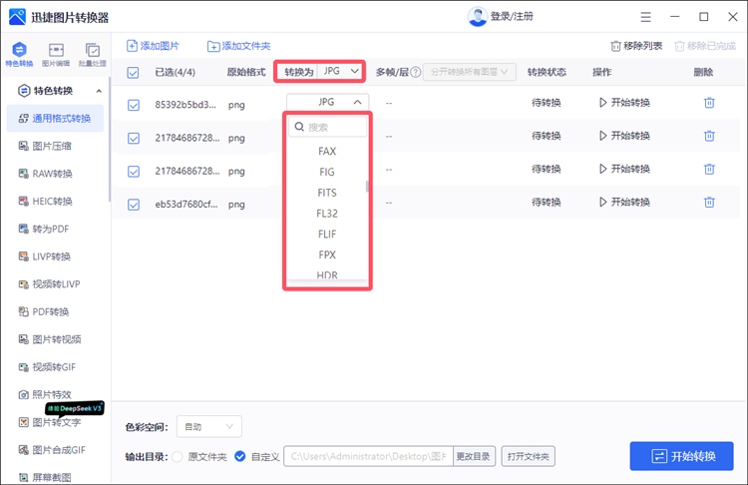Click the 添加文件夹 button
The height and width of the screenshot is (485, 748).
coord(238,46)
